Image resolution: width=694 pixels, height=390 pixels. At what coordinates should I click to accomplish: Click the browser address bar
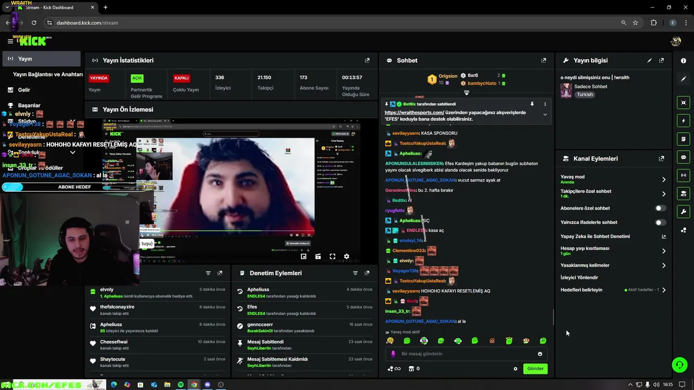pos(331,23)
